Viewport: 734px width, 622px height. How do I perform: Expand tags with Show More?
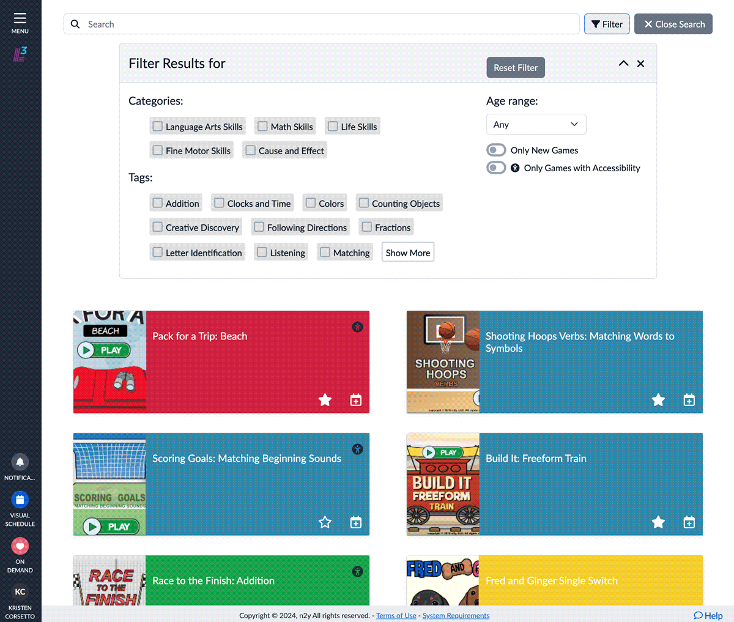(x=408, y=252)
